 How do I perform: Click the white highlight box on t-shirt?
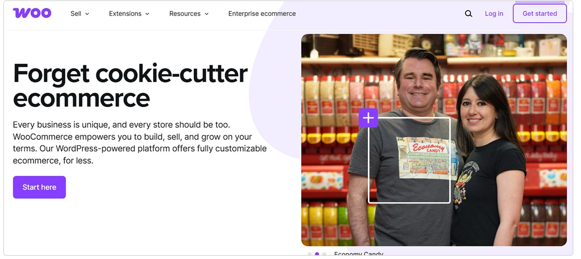pyautogui.click(x=409, y=160)
